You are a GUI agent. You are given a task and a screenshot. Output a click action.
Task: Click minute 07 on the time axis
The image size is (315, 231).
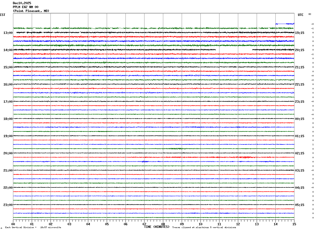pos(144,224)
